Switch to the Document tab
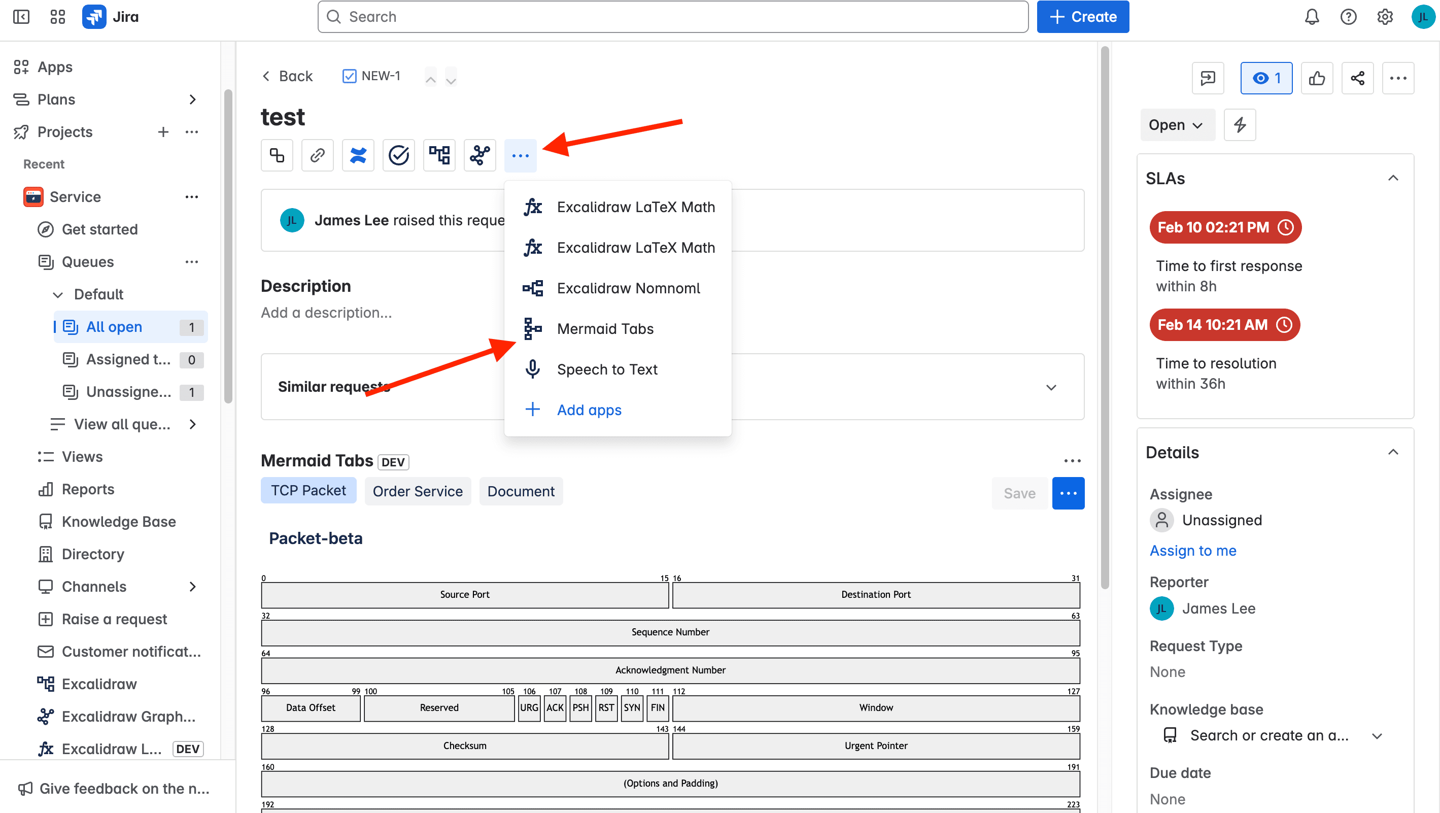1440x813 pixels. (521, 491)
